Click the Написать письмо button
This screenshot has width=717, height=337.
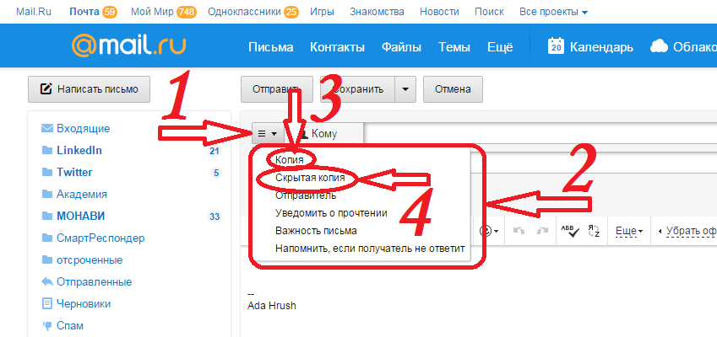point(90,89)
